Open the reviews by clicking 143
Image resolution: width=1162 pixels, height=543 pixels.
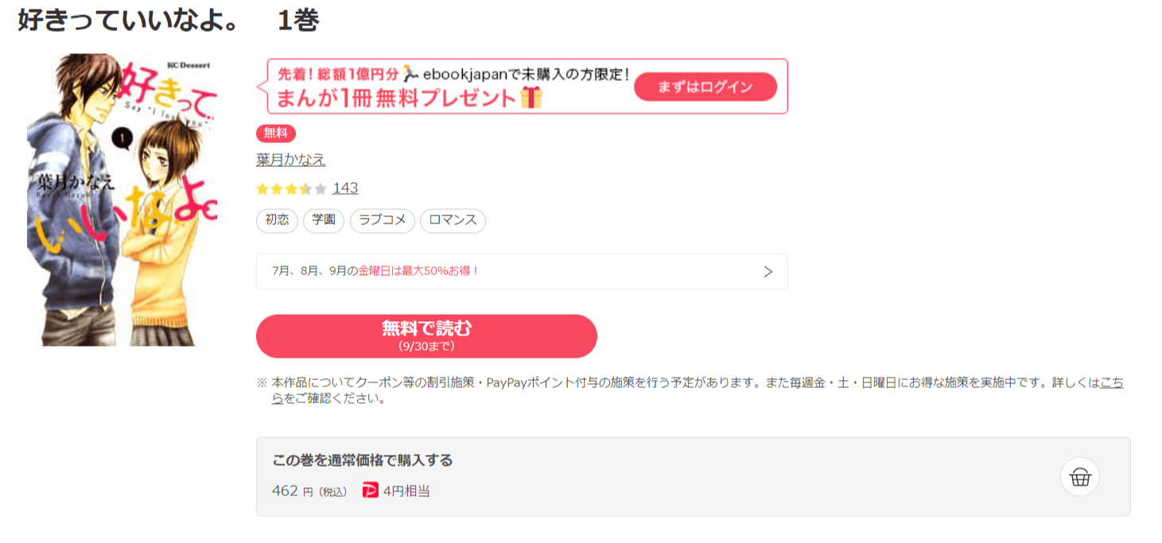click(347, 188)
